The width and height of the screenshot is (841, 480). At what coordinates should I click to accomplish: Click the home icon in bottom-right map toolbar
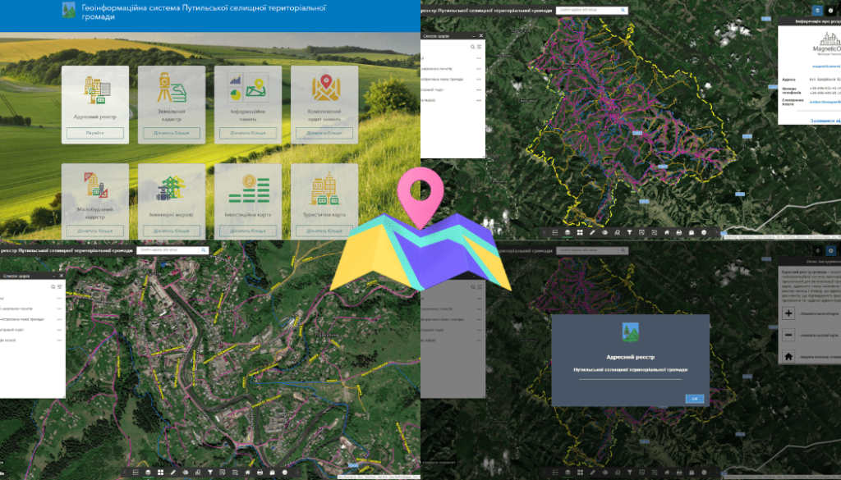coord(667,473)
